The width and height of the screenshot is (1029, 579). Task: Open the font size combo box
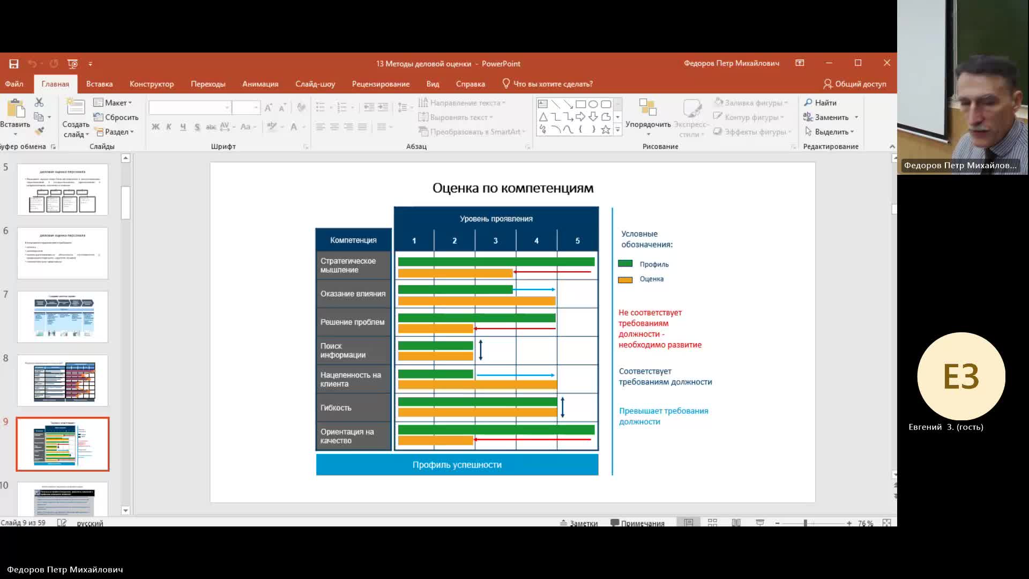(247, 108)
